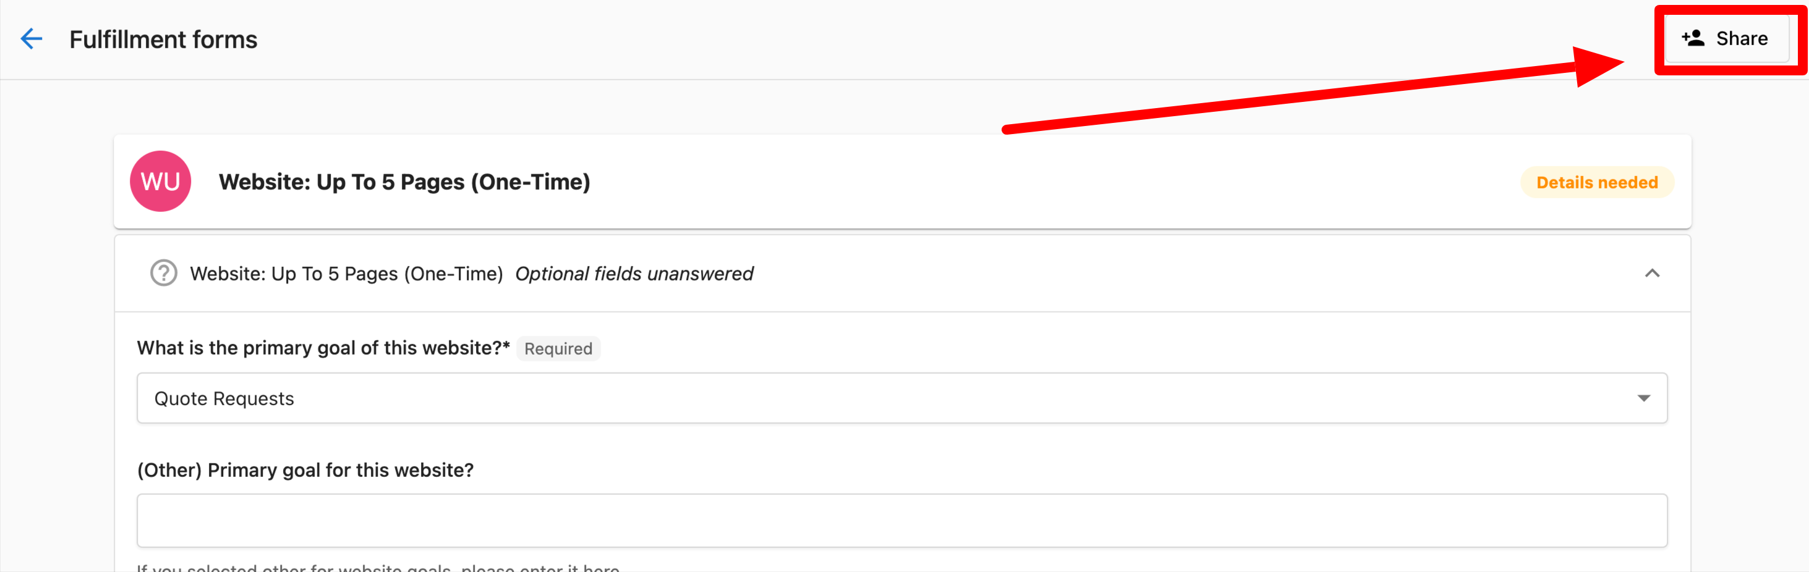Viewport: 1809px width, 572px height.
Task: Click the Fulfillment forms heading
Action: [163, 40]
